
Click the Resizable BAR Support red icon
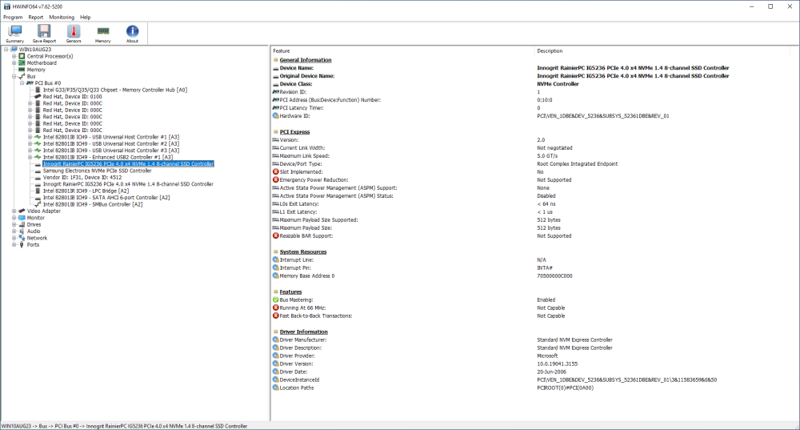275,236
